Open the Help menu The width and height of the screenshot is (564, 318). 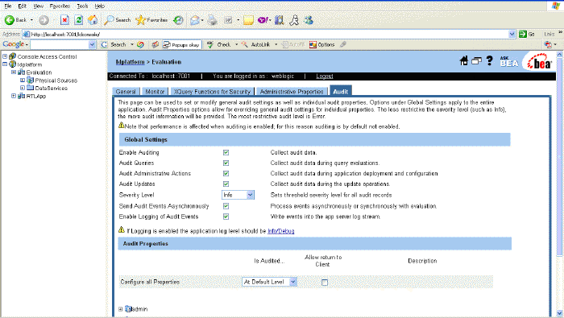[x=100, y=6]
